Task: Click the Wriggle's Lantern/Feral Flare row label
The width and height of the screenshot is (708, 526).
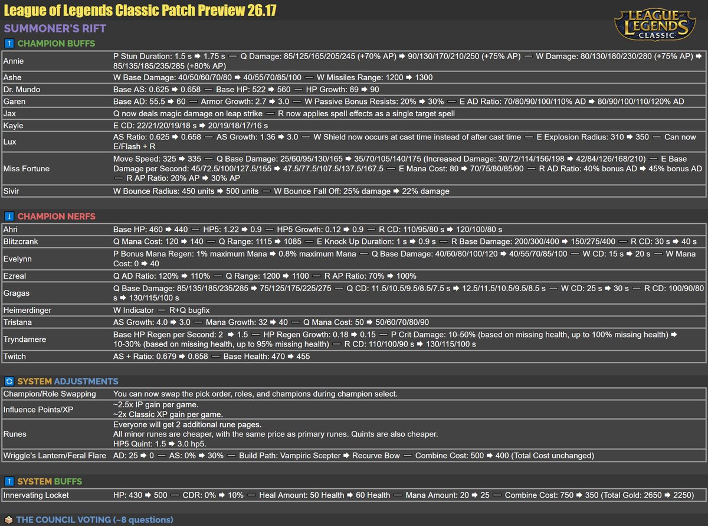Action: 55,456
